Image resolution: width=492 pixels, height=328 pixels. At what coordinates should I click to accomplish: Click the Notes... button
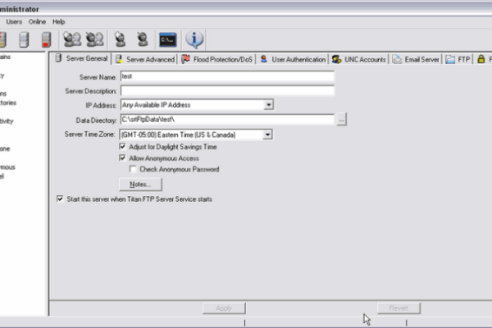140,184
